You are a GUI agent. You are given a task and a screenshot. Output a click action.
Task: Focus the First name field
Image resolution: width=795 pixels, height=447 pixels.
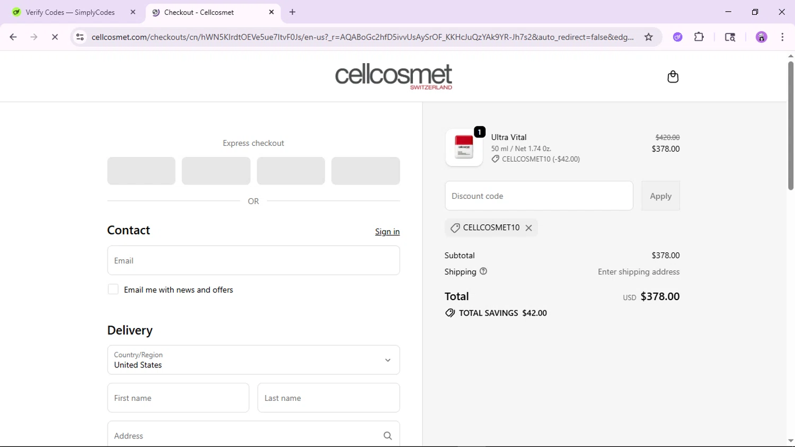178,398
